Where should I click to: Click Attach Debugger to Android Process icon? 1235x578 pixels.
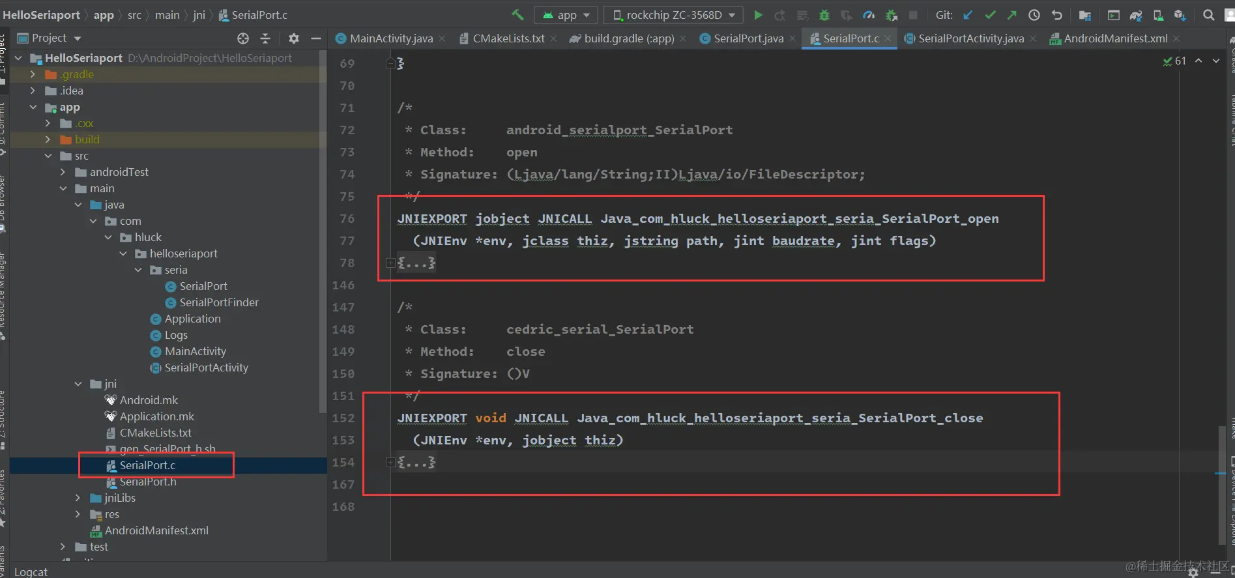point(892,14)
